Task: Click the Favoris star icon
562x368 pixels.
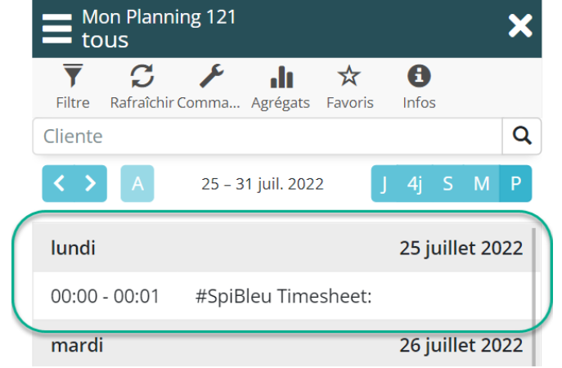Action: coord(349,78)
